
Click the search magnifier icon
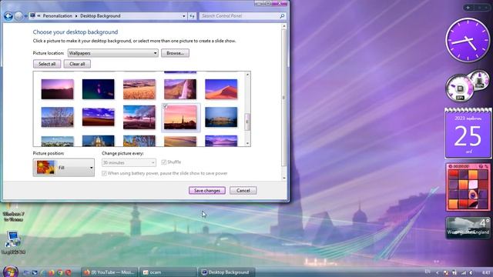282,15
